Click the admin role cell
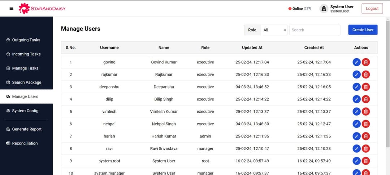Screen dimensions: 390x175 [x=205, y=136]
